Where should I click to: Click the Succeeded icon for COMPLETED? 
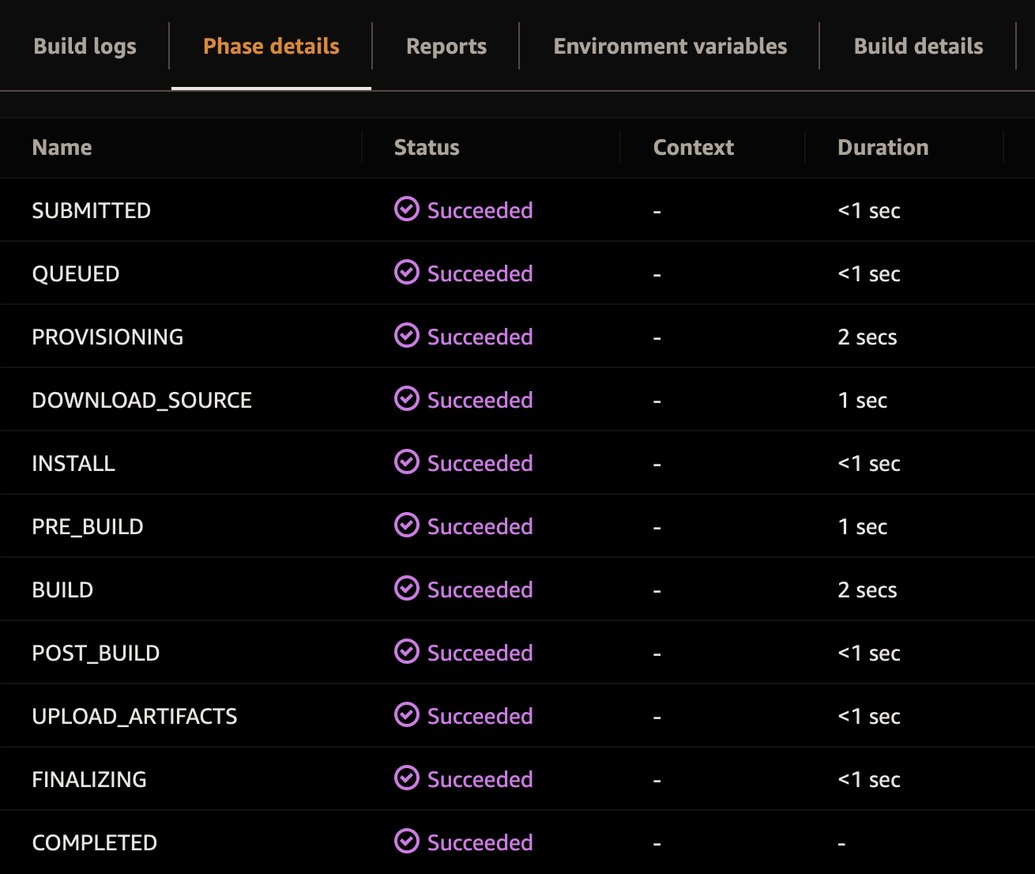405,842
